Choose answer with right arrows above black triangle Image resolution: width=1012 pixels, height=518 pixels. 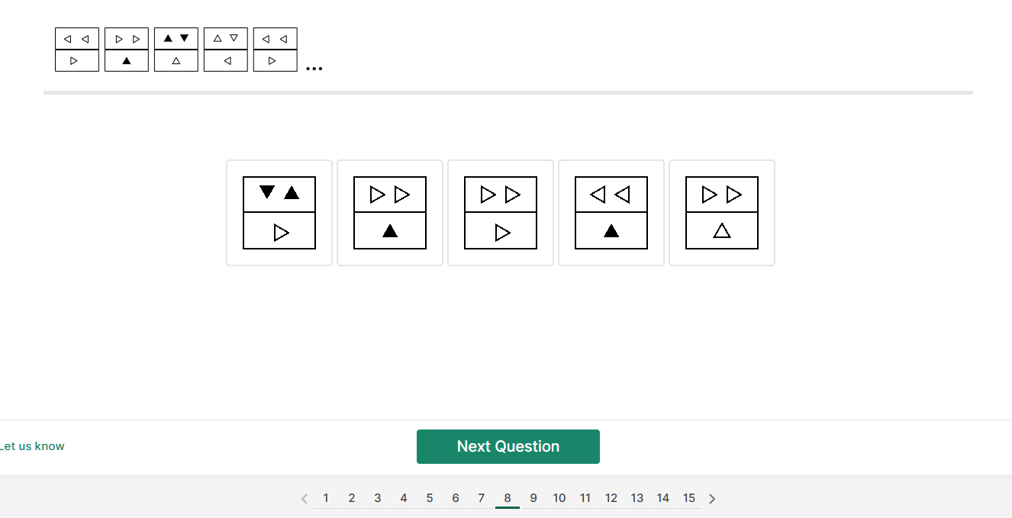point(390,213)
